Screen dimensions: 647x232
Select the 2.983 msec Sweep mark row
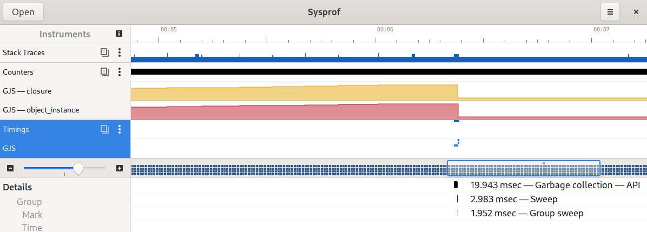click(x=389, y=200)
